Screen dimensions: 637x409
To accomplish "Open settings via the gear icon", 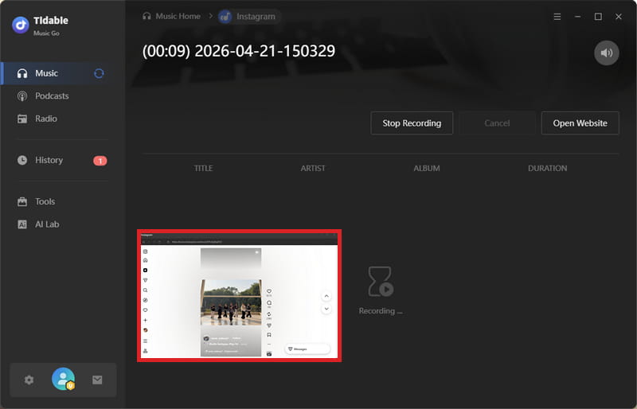I will coord(29,380).
